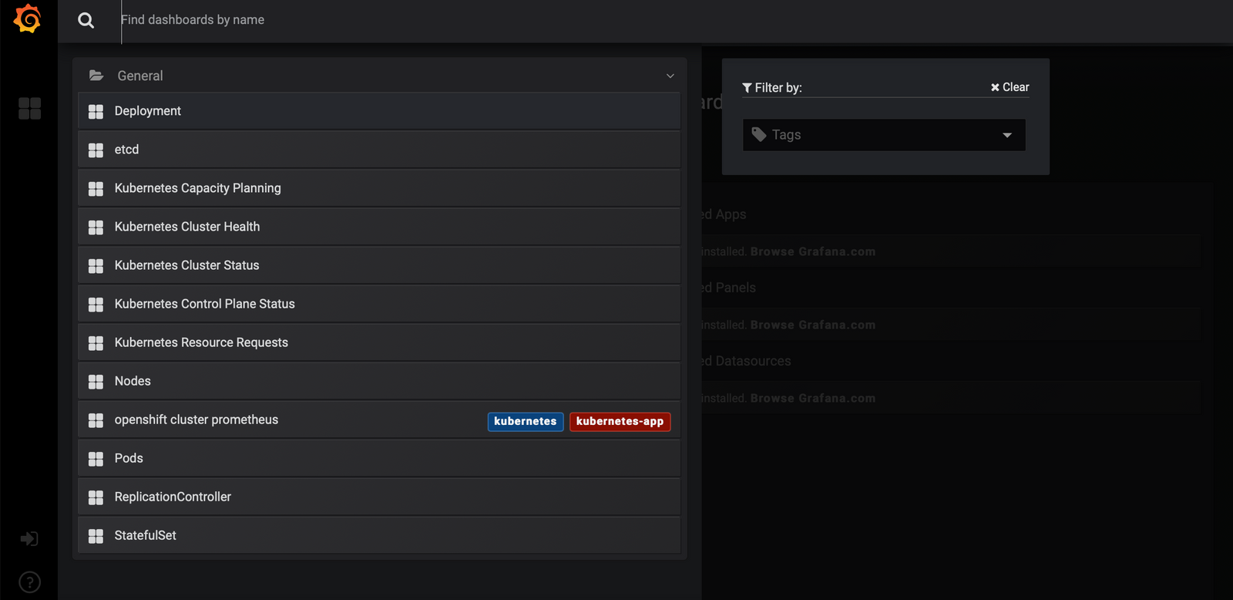Clear the applied filters
Screen dimensions: 1233x600
(x=1010, y=87)
